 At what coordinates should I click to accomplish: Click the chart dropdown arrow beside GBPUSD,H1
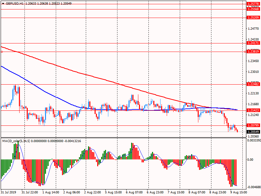click(3, 4)
